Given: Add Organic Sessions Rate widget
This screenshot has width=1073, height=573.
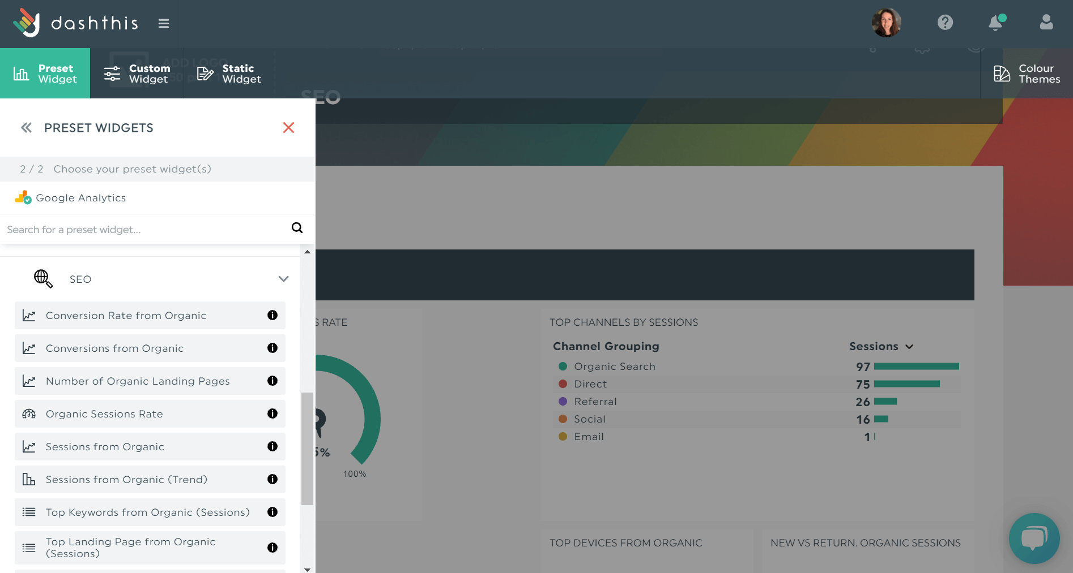Looking at the screenshot, I should point(150,413).
